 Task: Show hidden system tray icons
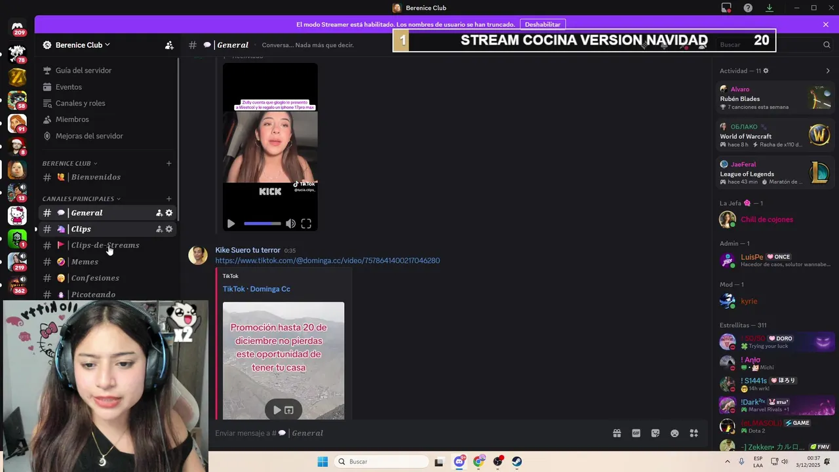(728, 462)
